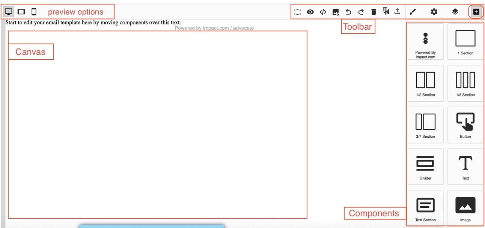Screen dimensions: 485x228
Task: Click the send test email icon
Action: (x=386, y=11)
